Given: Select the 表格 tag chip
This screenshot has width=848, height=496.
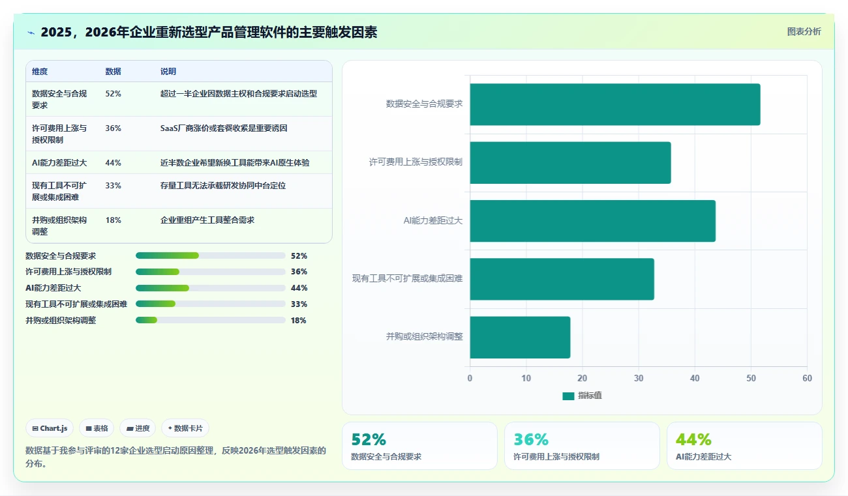Looking at the screenshot, I should click(x=97, y=428).
